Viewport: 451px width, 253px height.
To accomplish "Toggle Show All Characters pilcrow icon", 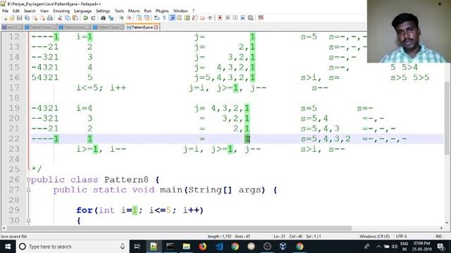I will (164, 18).
